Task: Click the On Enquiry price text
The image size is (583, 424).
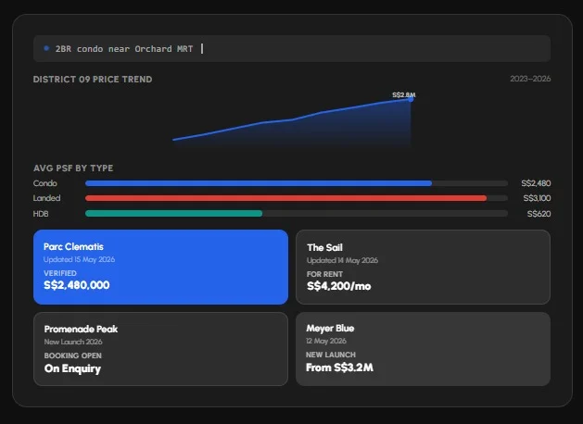Action: [72, 368]
